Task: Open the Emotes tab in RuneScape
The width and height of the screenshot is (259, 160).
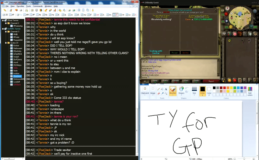Action: [x=250, y=80]
